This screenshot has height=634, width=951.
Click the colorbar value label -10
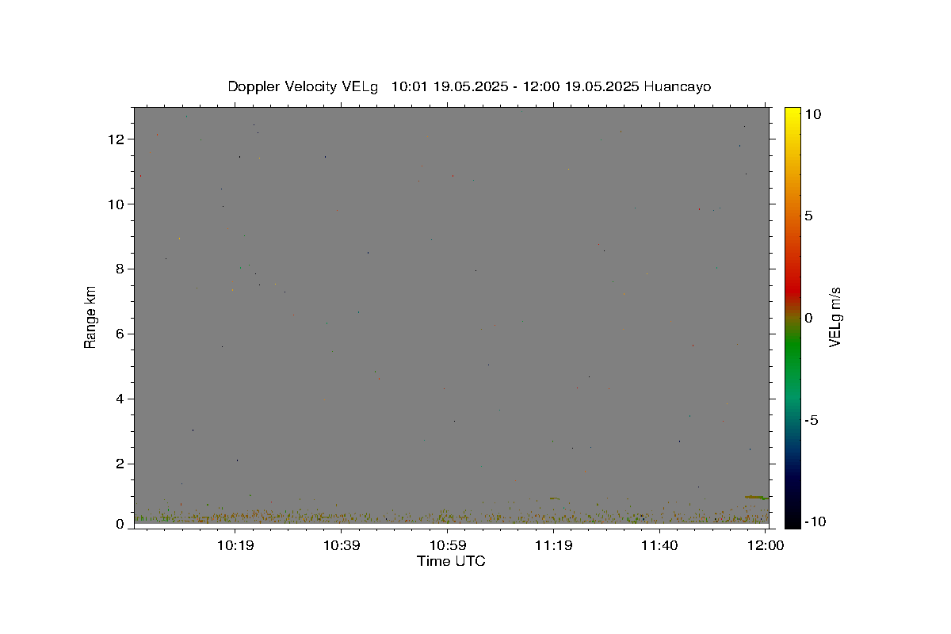(814, 521)
